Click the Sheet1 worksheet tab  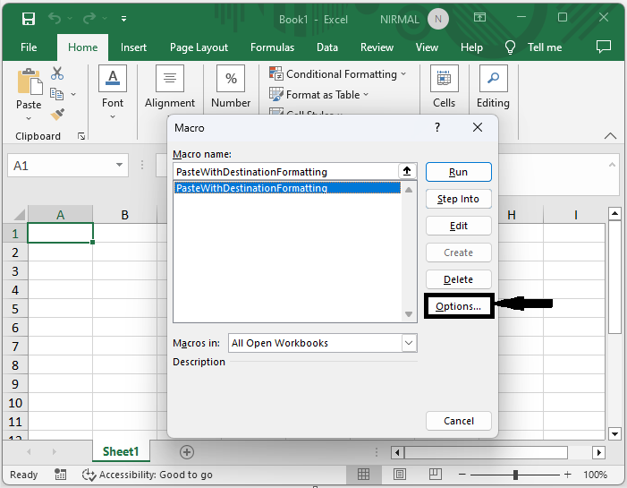tap(121, 452)
